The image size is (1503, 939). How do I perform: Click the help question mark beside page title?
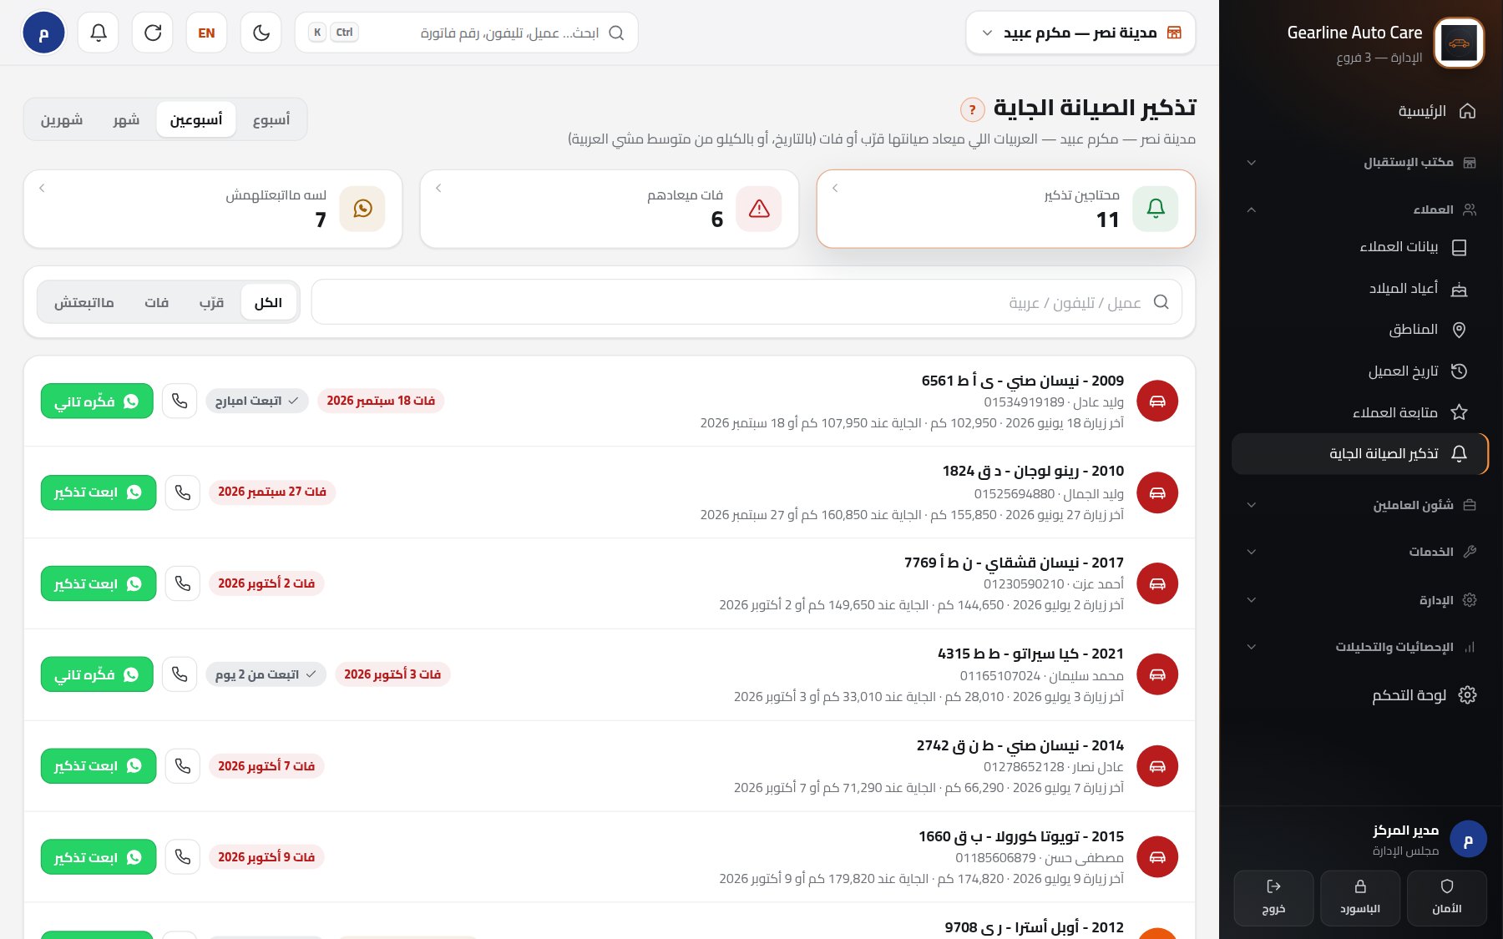point(972,109)
